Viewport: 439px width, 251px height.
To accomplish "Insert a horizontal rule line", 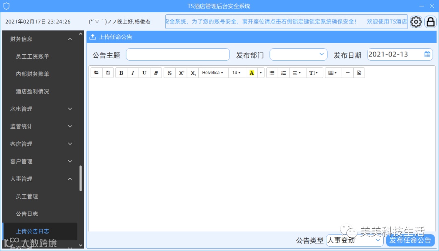I will point(348,73).
